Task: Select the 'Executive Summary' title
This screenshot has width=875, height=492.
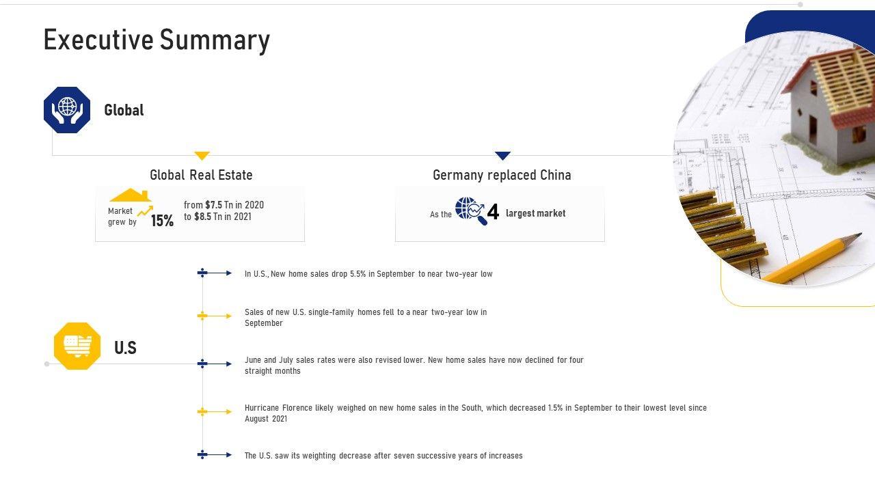Action: click(x=157, y=40)
